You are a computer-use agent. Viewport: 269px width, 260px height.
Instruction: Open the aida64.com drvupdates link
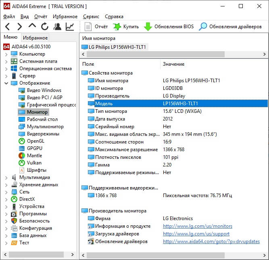coord(211,241)
